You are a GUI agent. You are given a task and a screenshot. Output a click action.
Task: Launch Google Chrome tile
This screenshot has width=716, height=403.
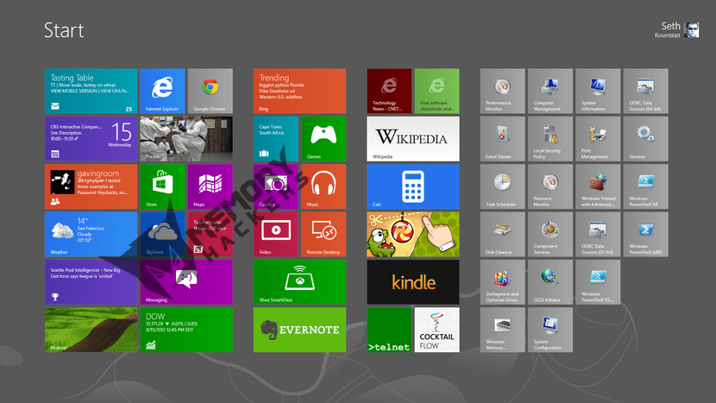coord(210,91)
